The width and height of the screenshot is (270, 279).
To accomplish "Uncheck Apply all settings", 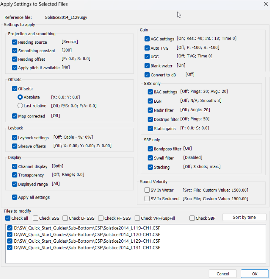I will 14,197.
